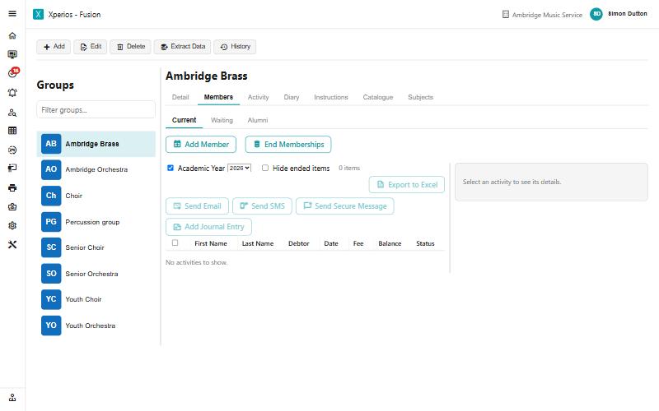Sort by Fee column header

(358, 243)
